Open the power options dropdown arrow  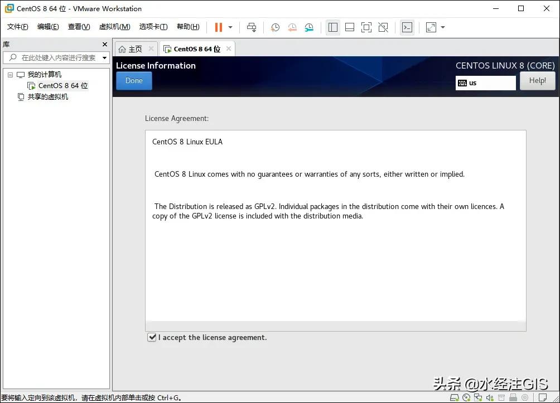click(x=229, y=27)
